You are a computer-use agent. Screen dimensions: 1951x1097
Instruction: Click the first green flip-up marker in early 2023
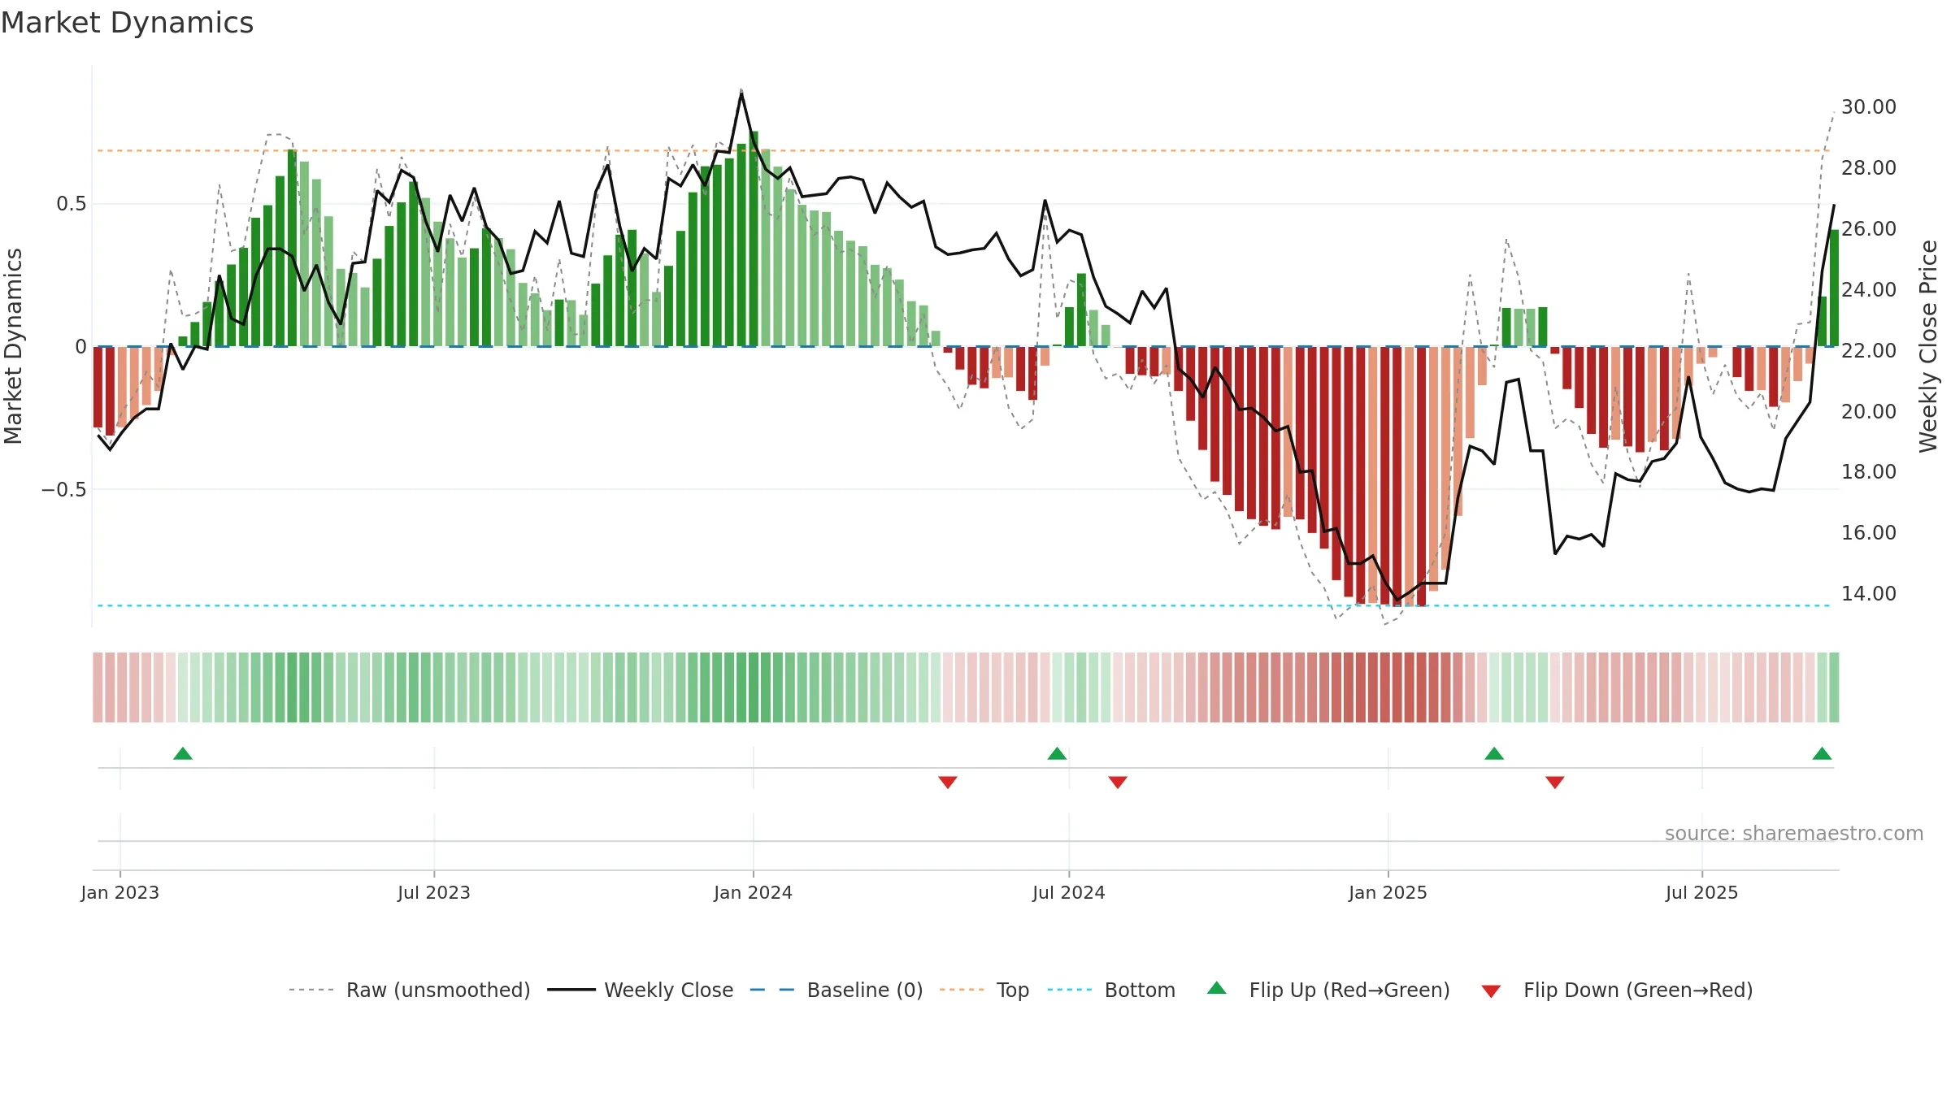coord(183,753)
